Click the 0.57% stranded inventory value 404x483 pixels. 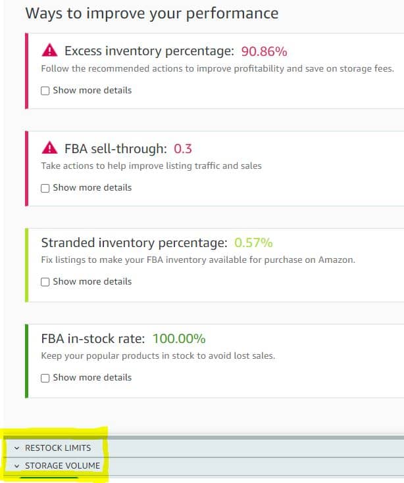pos(253,242)
